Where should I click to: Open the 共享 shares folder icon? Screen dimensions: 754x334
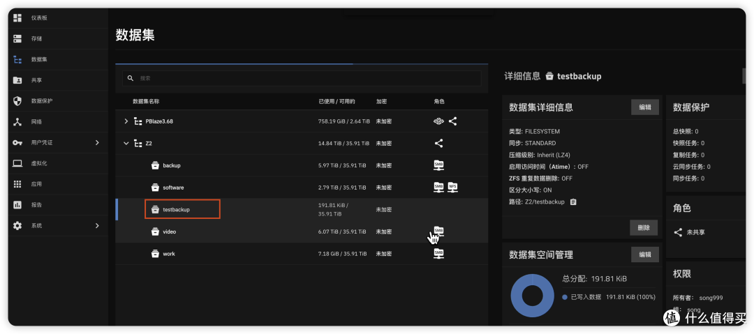[x=17, y=80]
